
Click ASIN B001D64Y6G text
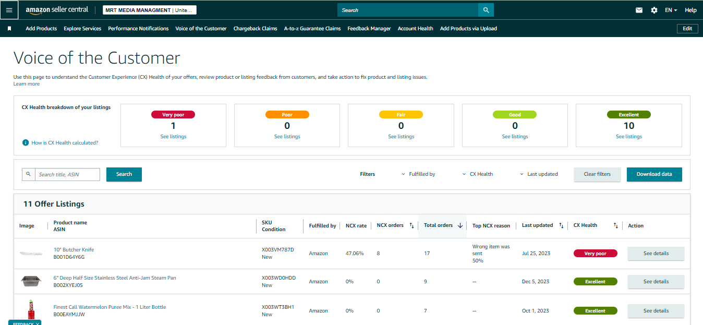tap(69, 257)
